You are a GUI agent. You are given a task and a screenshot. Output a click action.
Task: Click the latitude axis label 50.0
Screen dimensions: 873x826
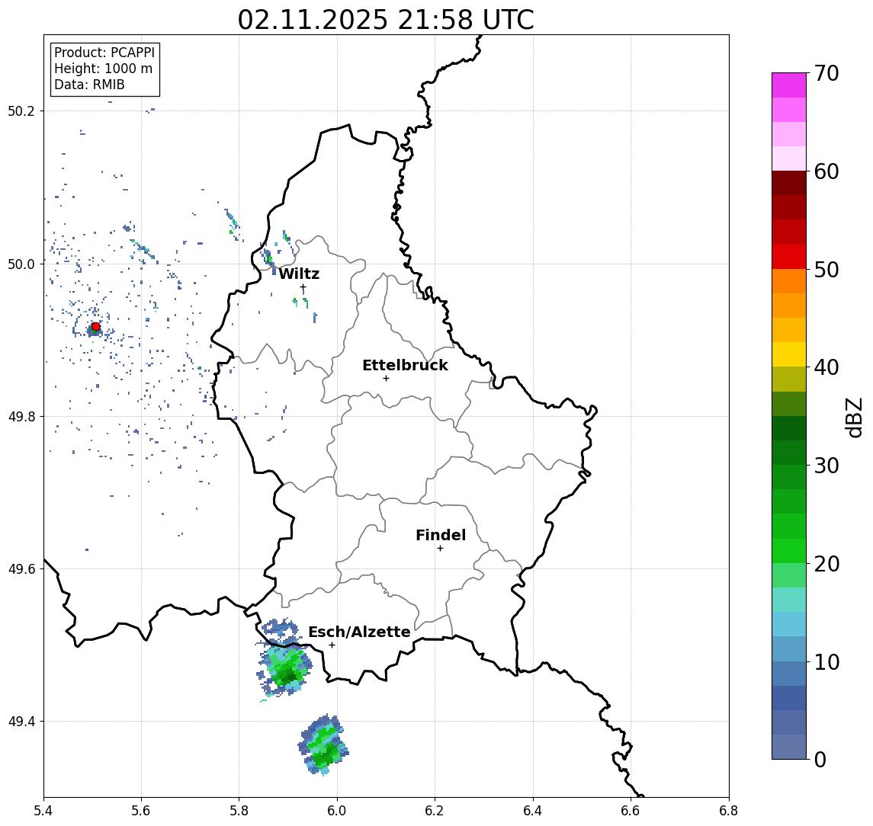pyautogui.click(x=21, y=264)
